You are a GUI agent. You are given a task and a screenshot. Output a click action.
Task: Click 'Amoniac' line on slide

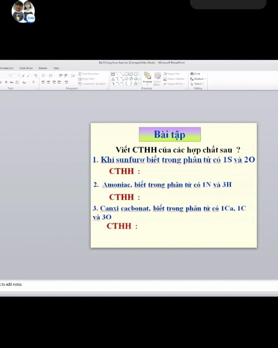163,185
